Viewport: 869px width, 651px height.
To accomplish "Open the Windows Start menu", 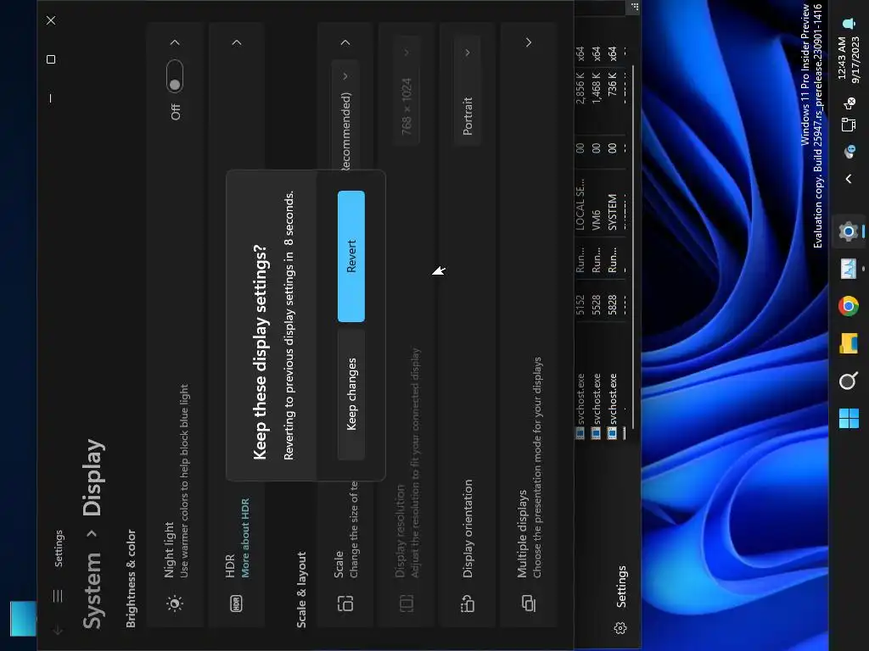I will point(849,419).
